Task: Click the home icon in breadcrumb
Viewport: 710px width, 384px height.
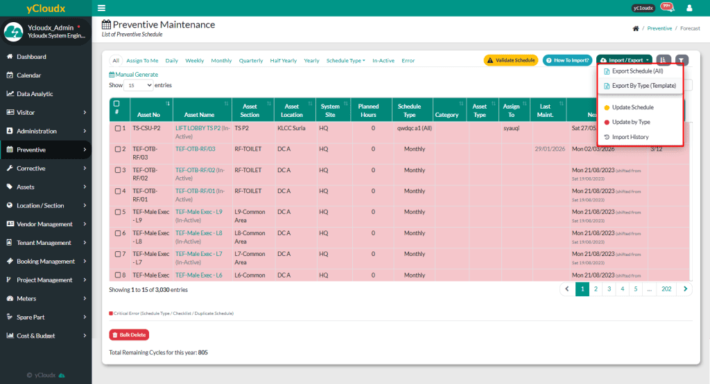Action: point(636,28)
